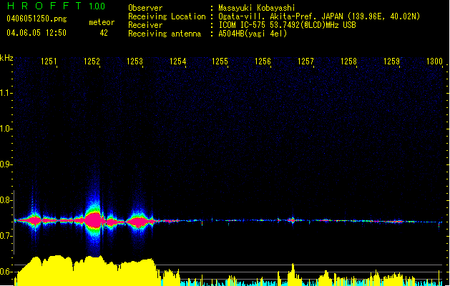Click the 0.8 kHz frequency tick label

(x=6, y=200)
